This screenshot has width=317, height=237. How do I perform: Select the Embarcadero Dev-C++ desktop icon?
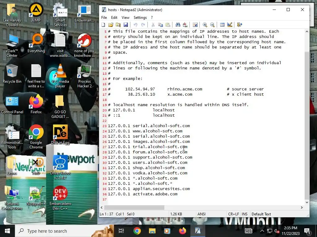[x=60, y=198]
